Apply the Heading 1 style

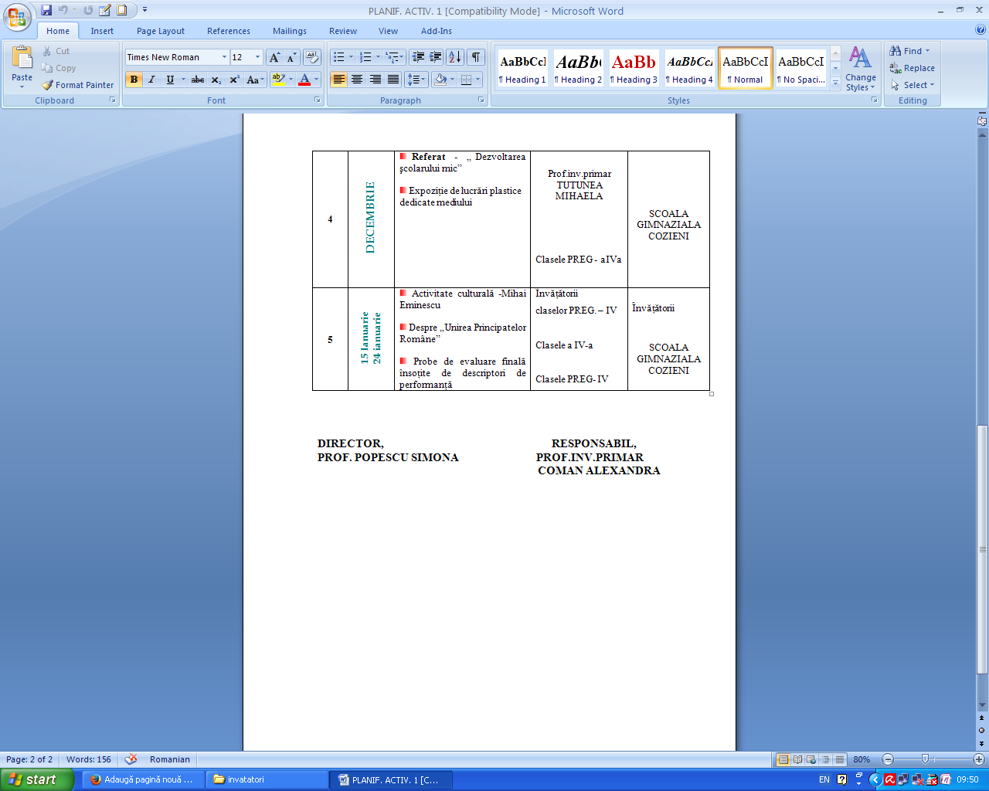pos(522,68)
